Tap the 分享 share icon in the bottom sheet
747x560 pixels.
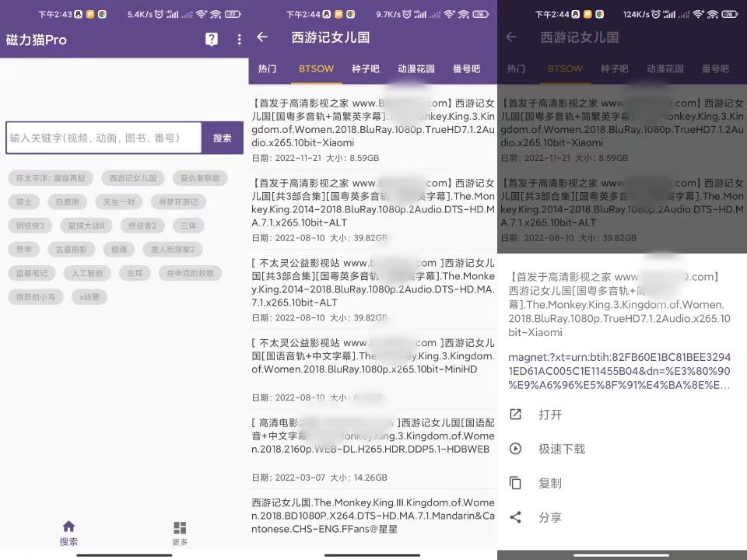coord(515,517)
